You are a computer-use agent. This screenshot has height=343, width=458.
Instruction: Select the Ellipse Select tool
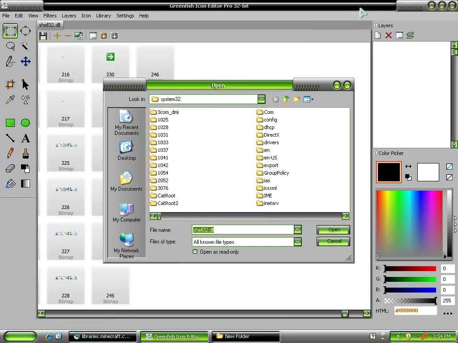(x=25, y=31)
